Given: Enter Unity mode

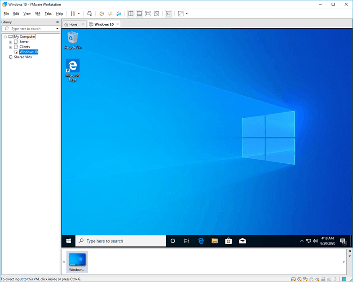Looking at the screenshot, I should [x=156, y=14].
